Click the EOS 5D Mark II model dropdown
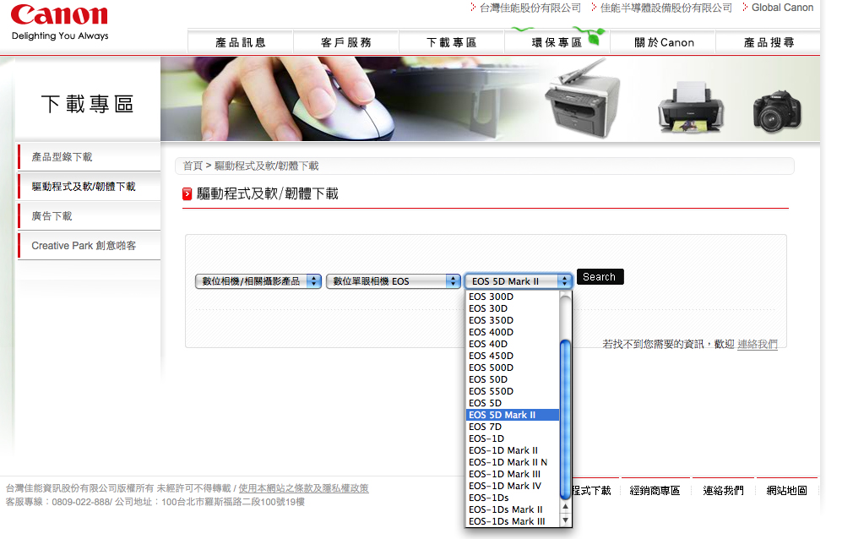 tap(519, 281)
